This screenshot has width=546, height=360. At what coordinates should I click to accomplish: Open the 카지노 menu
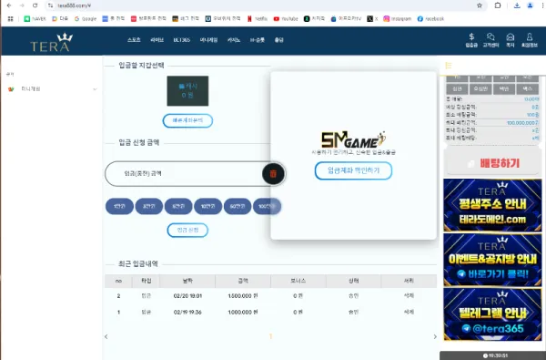pos(234,40)
